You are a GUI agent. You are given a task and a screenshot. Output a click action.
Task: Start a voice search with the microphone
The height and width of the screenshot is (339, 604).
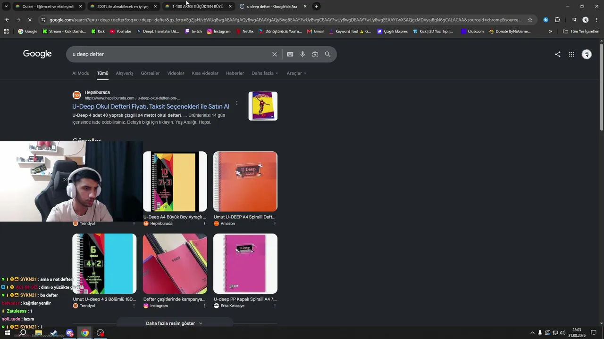(x=302, y=54)
